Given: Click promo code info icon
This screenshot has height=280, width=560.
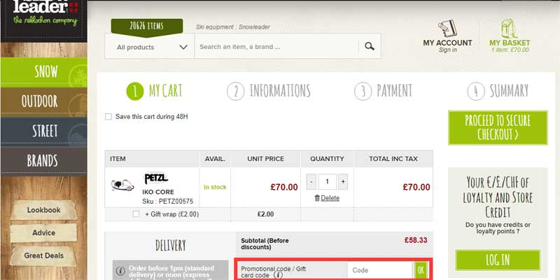Looking at the screenshot, I should [x=278, y=275].
